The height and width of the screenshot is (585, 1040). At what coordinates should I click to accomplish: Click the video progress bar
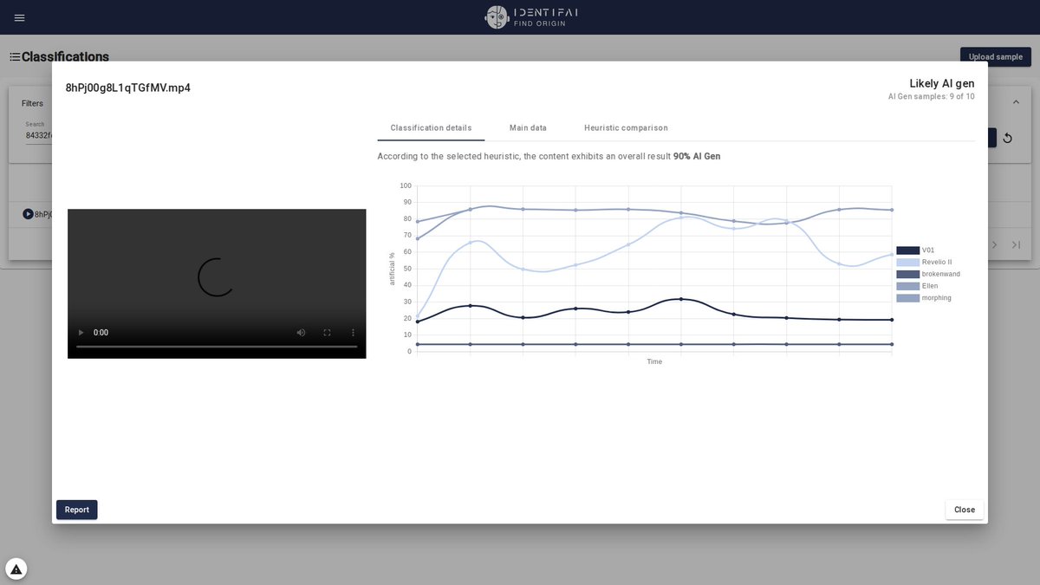[x=217, y=345]
